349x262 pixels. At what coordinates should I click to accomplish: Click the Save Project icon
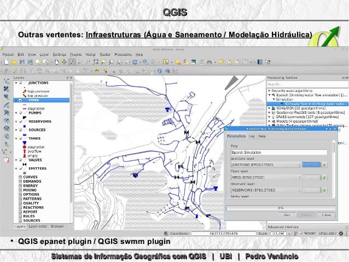click(x=21, y=62)
